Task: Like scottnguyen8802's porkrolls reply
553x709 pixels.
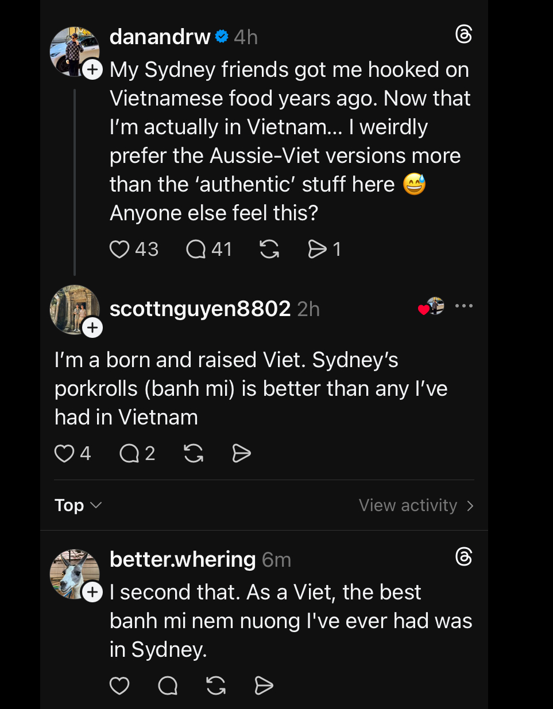Action: 64,454
